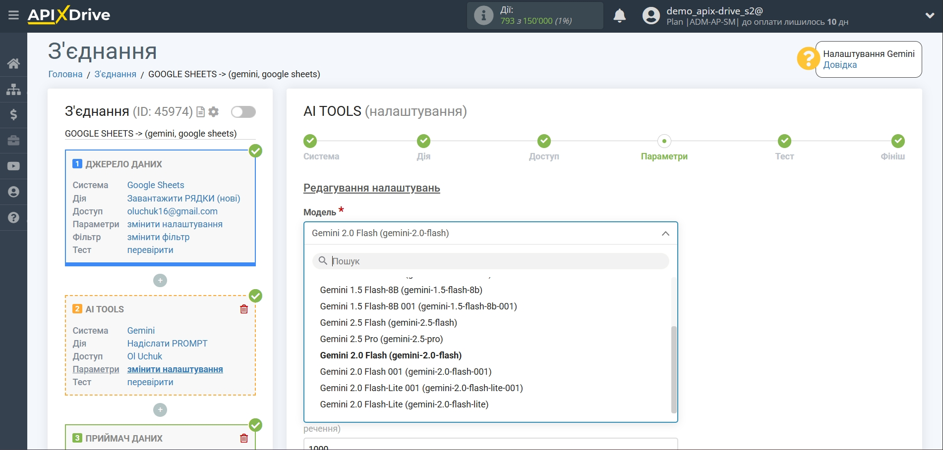Go to the Фініш step
943x450 pixels.
(x=898, y=141)
